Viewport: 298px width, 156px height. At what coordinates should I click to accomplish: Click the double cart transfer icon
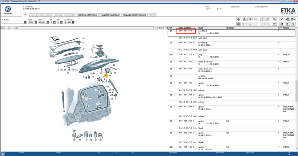point(274,19)
